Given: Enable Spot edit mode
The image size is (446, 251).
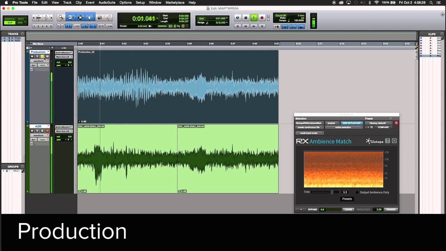Looking at the screenshot, I should [x=21, y=19].
